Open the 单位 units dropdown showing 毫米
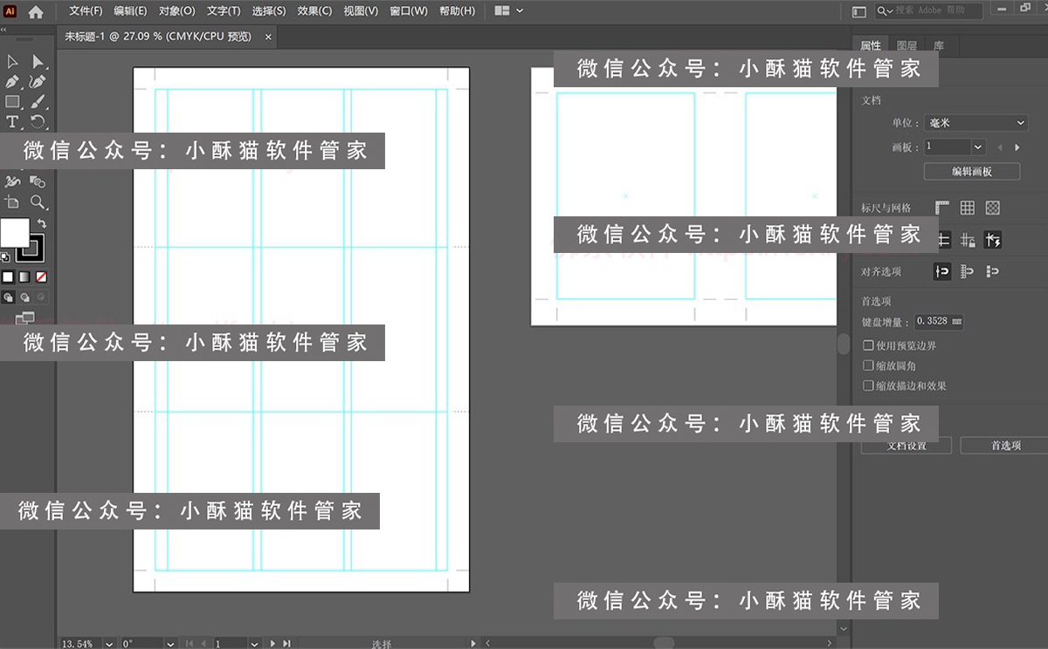The image size is (1048, 649). [976, 122]
